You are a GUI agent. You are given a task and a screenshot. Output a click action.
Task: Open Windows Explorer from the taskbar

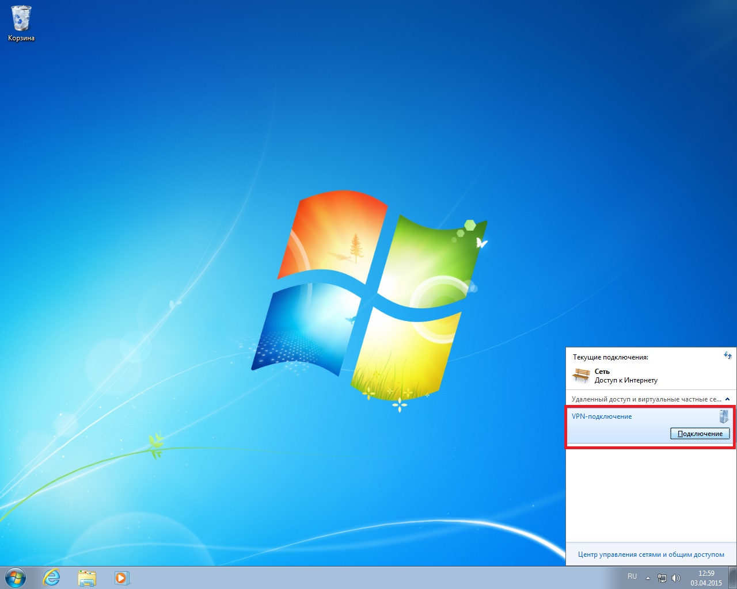point(87,577)
